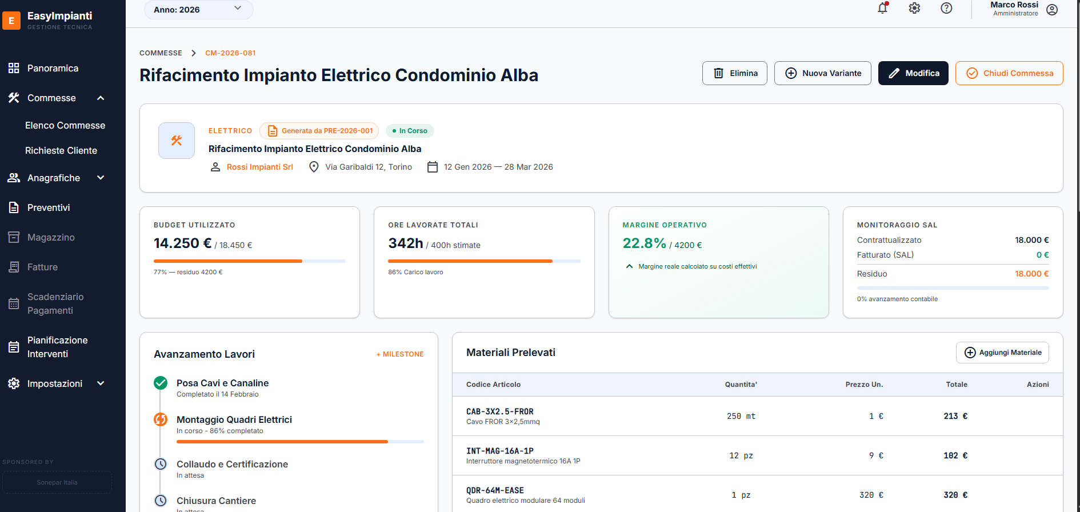This screenshot has width=1080, height=512.
Task: Open Marco Rossi user account avatar
Action: coord(1052,9)
